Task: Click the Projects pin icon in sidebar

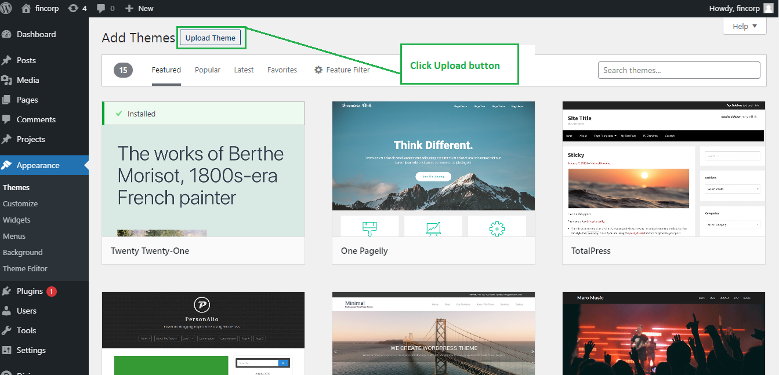Action: 6,139
